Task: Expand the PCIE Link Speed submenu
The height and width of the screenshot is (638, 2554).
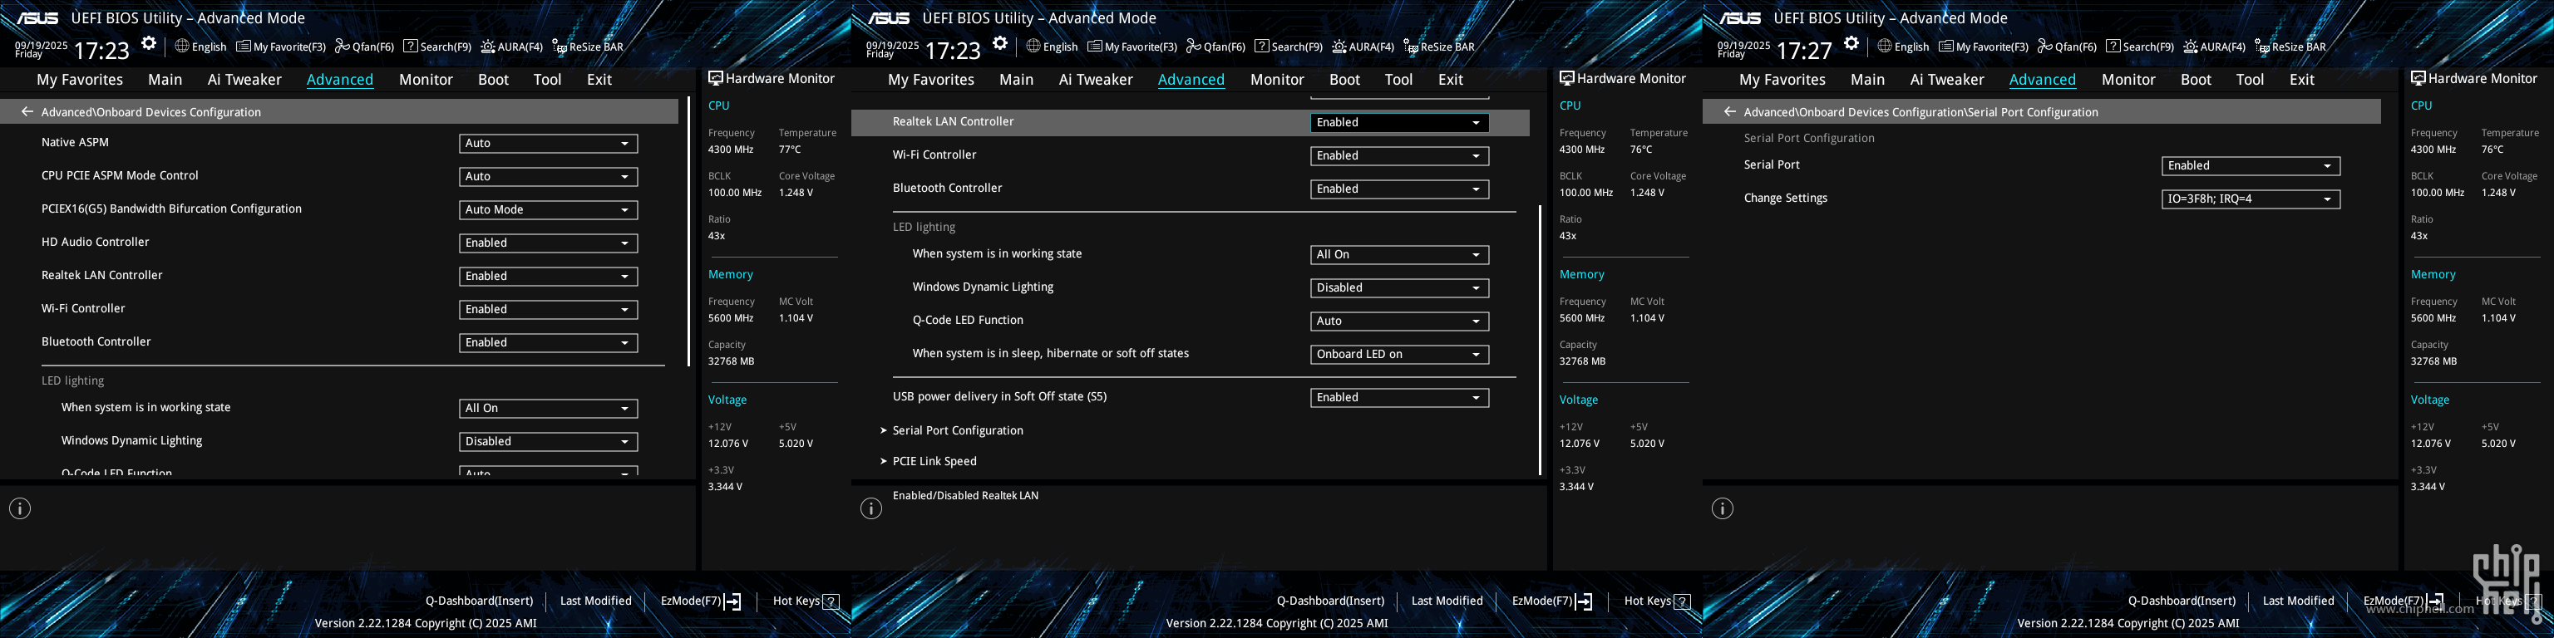Action: point(934,461)
